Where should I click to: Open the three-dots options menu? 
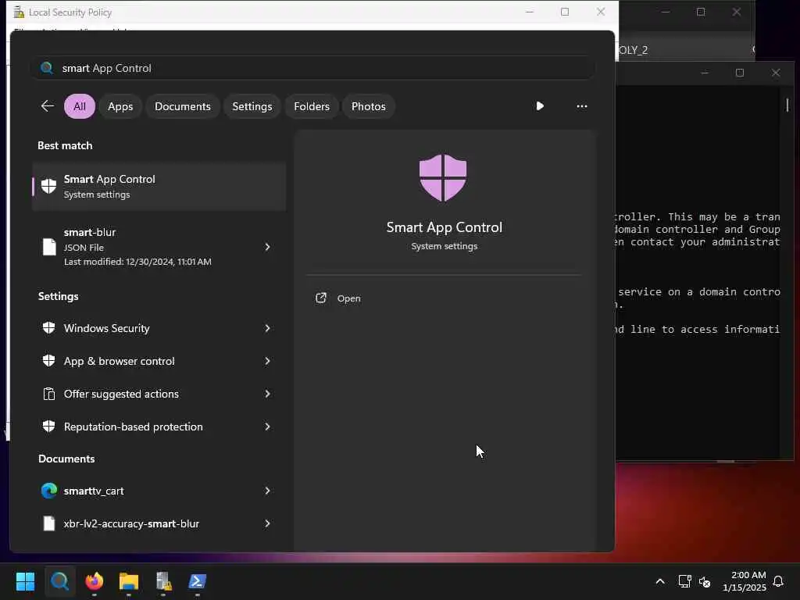[x=581, y=106]
